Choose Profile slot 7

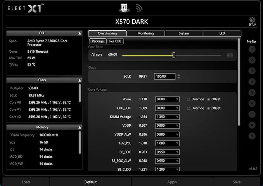[252, 114]
